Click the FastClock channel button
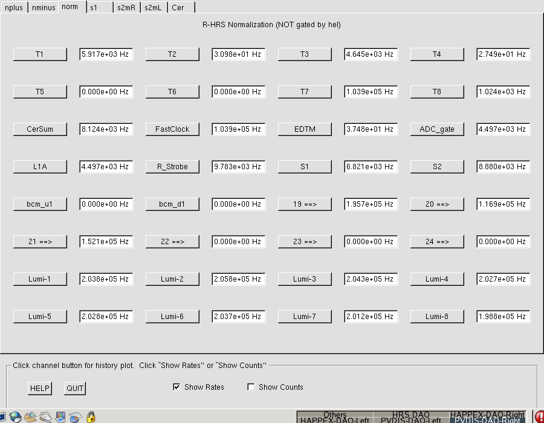 [x=172, y=129]
